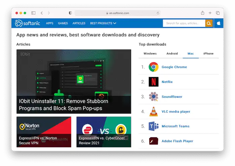
Task: Click the Netflix app icon
Action: coord(153,82)
